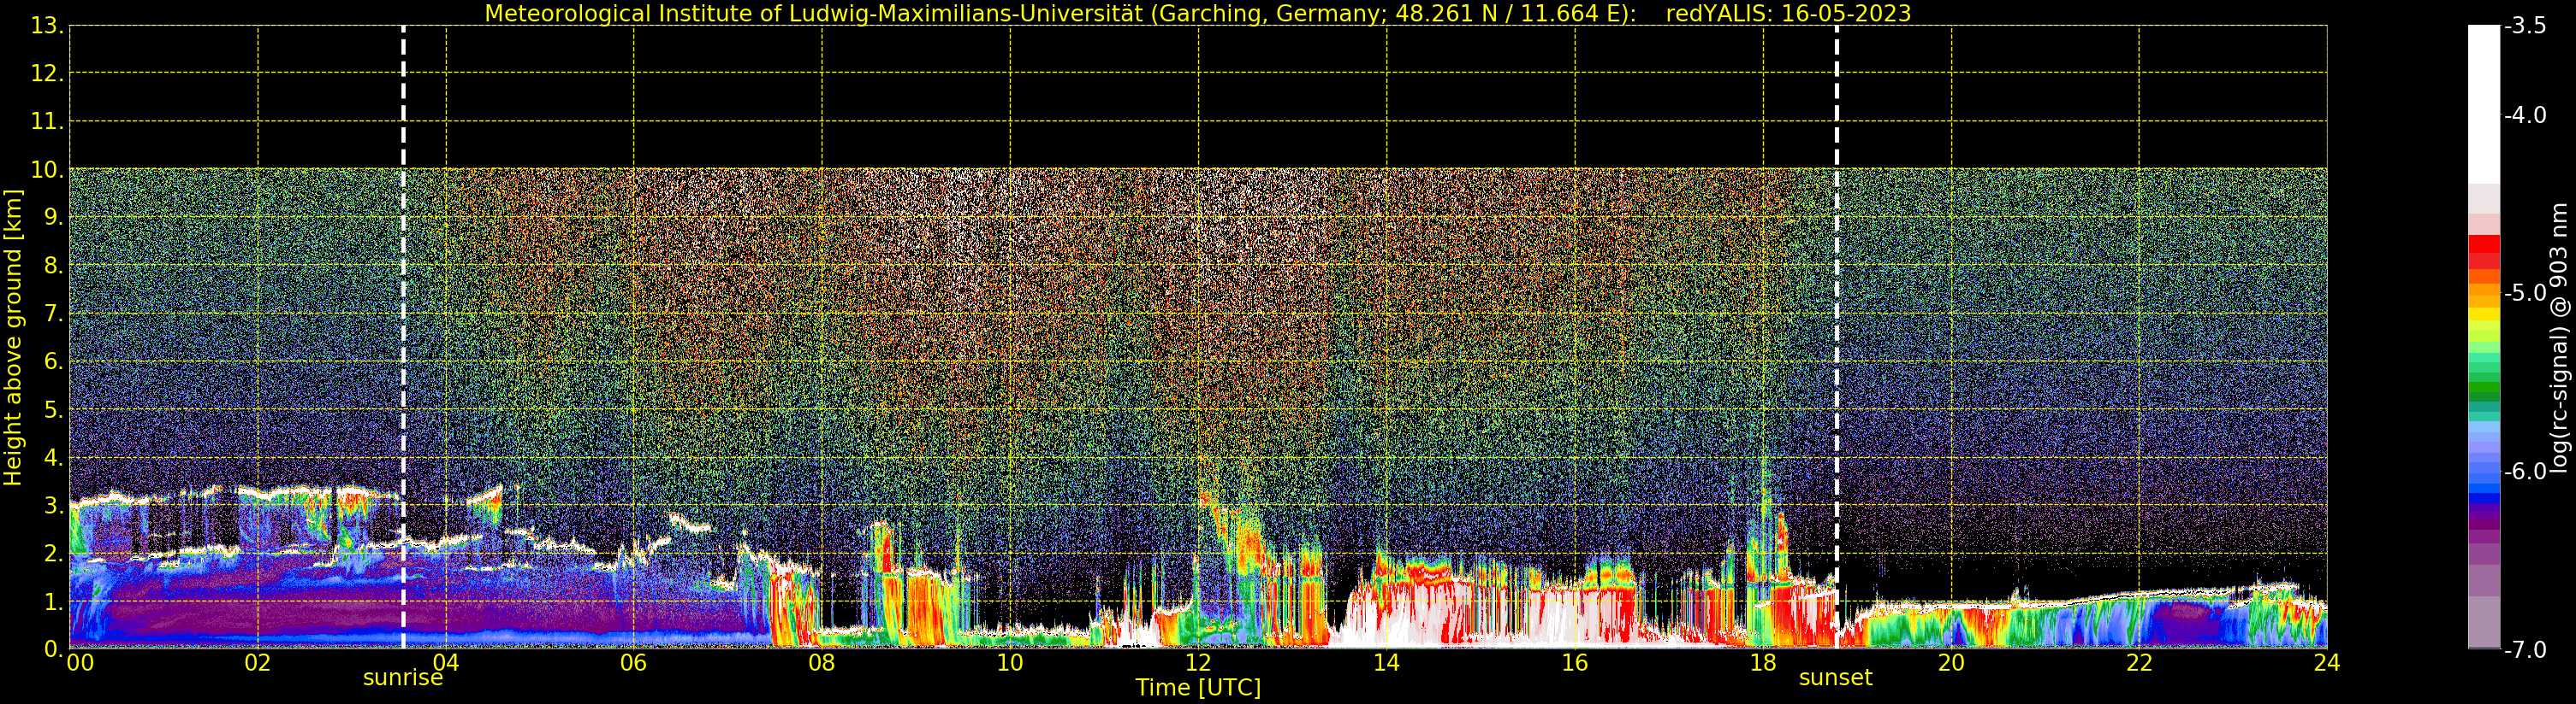Click the y-axis tick label '7.'

tap(53, 314)
